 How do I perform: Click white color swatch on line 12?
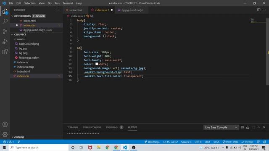(x=97, y=64)
